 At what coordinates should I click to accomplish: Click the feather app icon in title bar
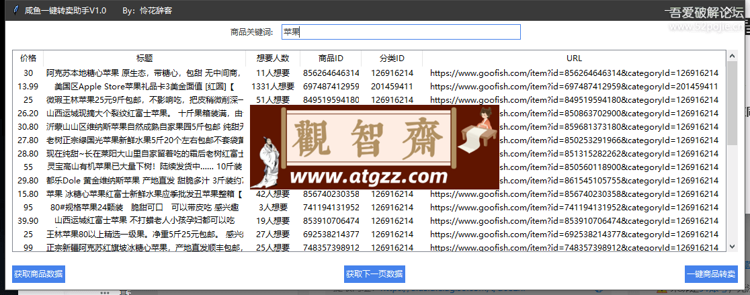click(x=15, y=9)
